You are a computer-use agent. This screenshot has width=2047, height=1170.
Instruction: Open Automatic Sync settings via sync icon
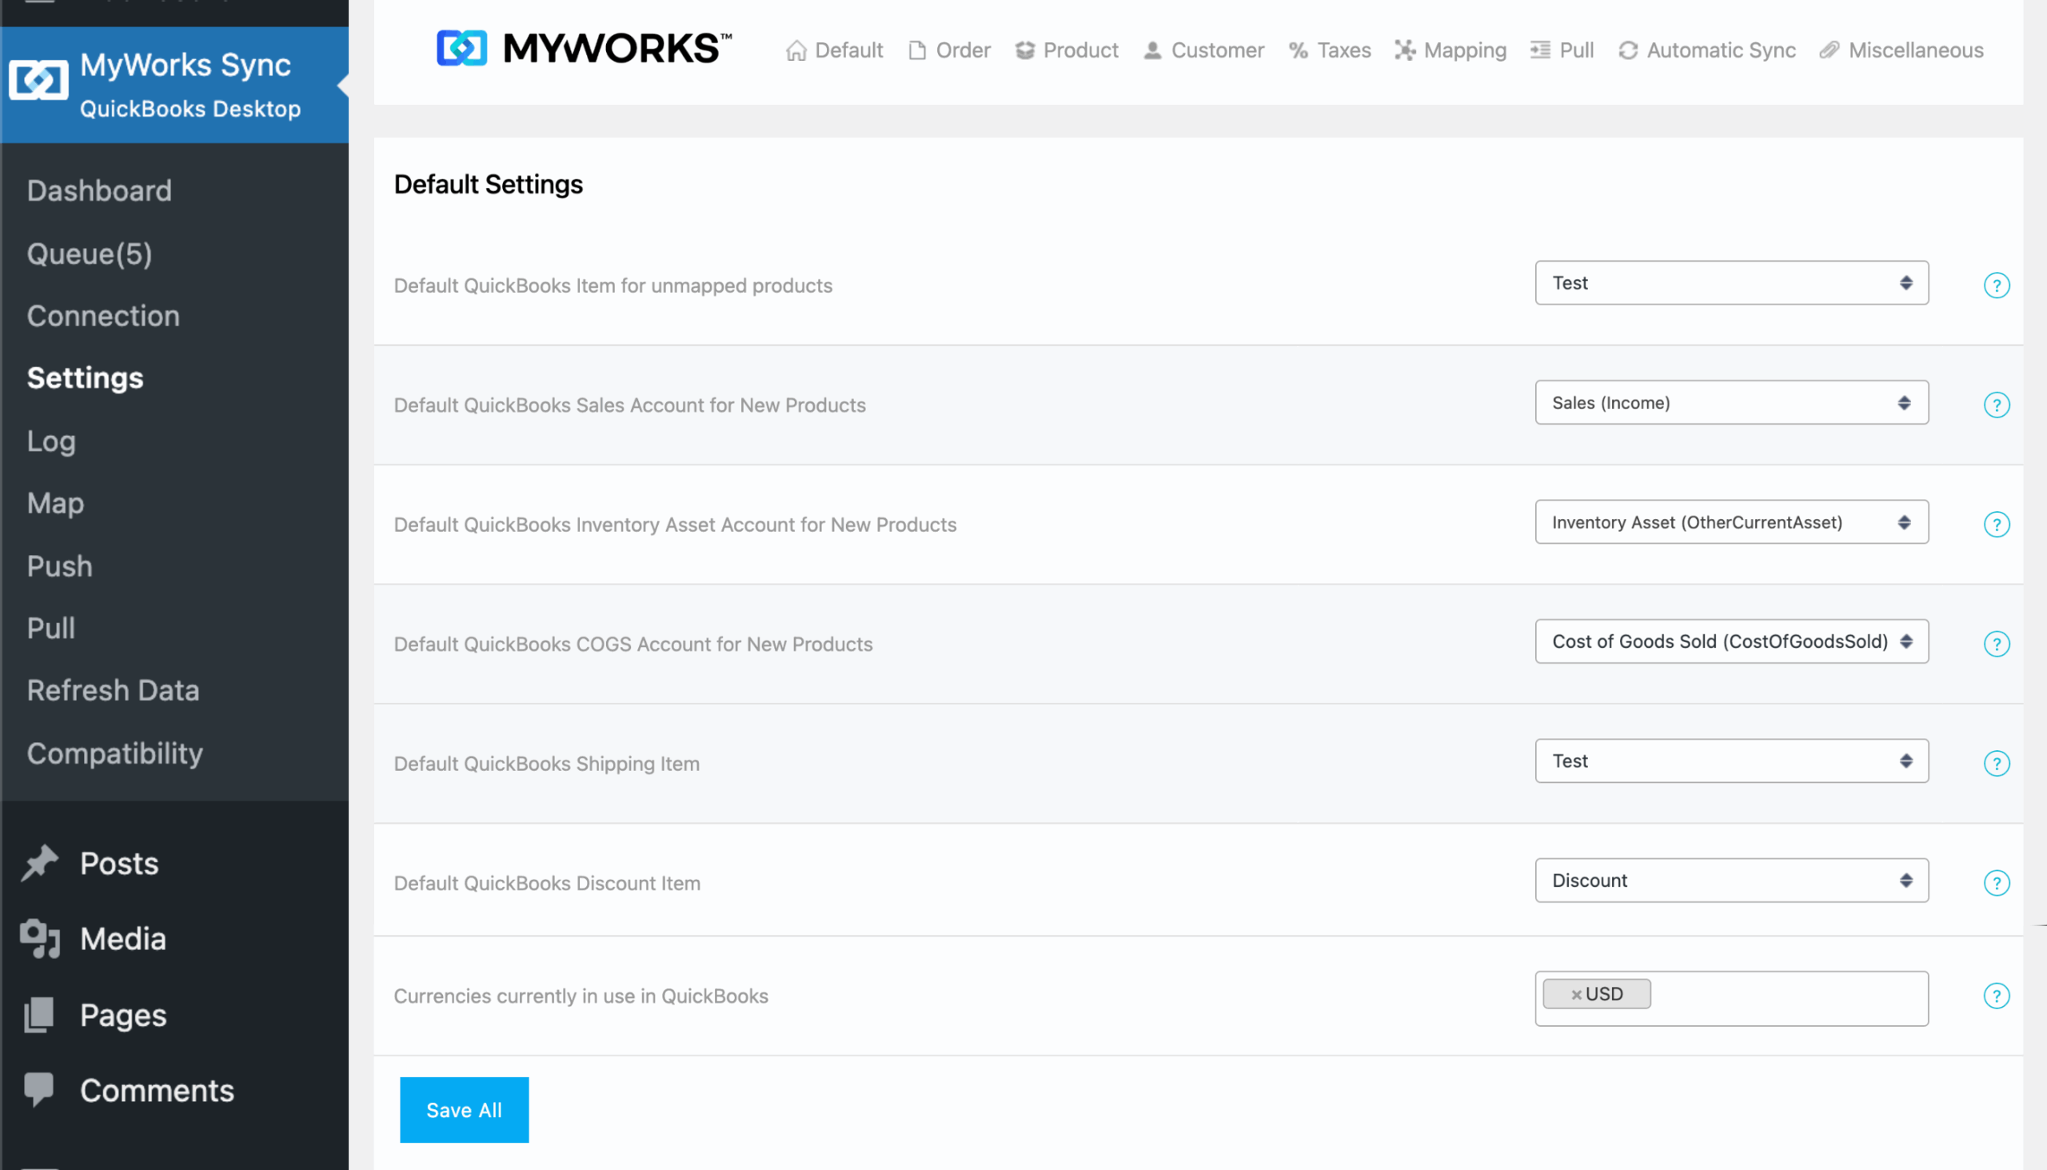1629,50
